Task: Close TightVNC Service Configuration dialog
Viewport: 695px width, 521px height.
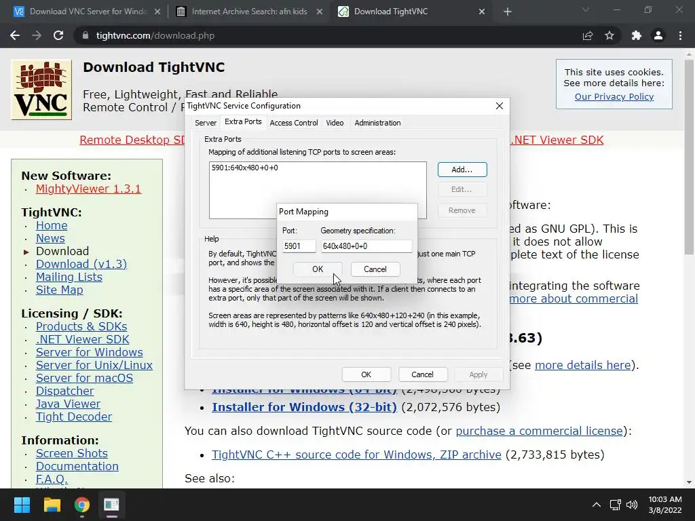Action: point(500,106)
